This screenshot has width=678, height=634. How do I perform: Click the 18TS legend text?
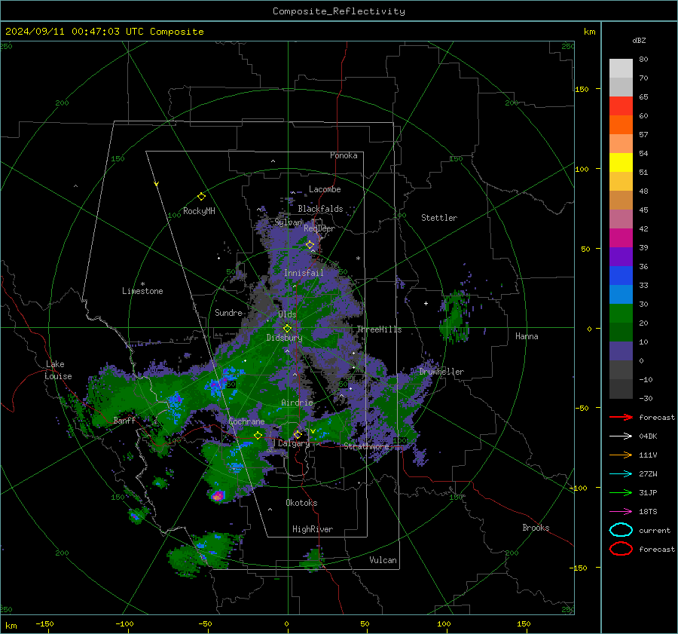648,512
